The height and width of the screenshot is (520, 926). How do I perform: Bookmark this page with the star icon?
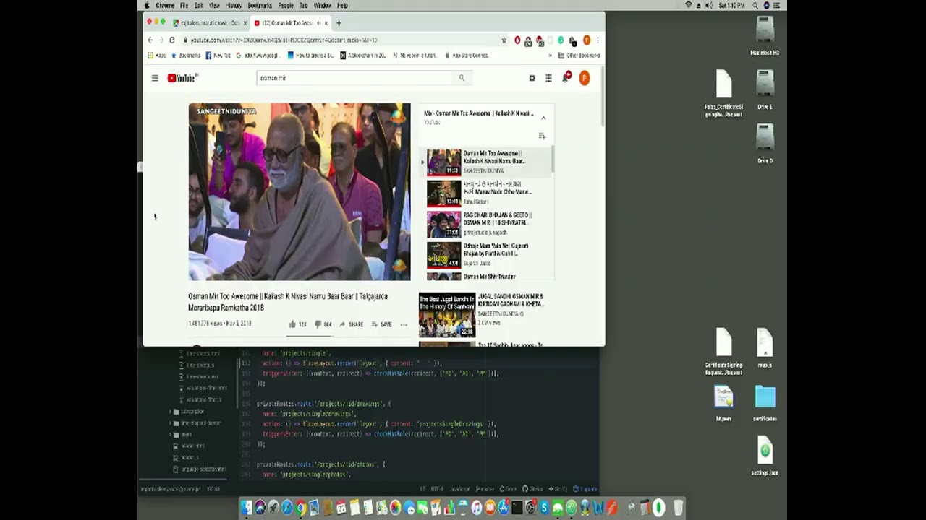click(504, 40)
